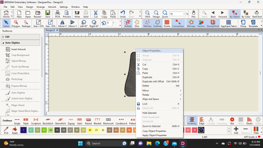The image size is (263, 148).
Task: Click rotation angle input field
Action: pos(109,23)
